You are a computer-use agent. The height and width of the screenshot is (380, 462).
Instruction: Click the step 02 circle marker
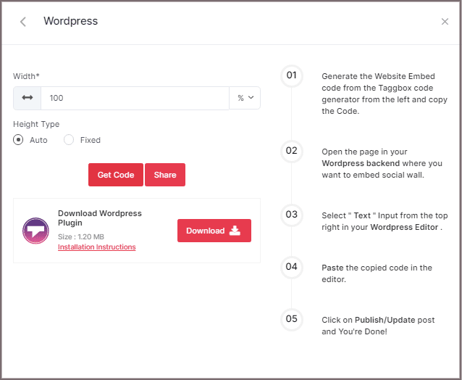291,151
